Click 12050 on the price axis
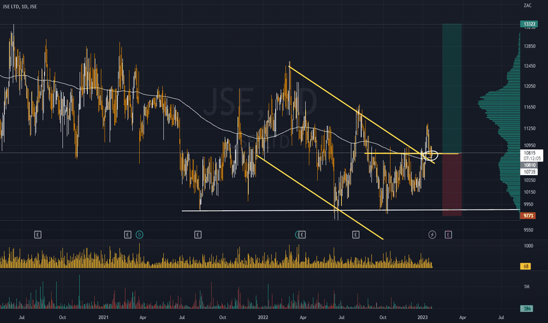This screenshot has height=323, width=548. pos(529,86)
